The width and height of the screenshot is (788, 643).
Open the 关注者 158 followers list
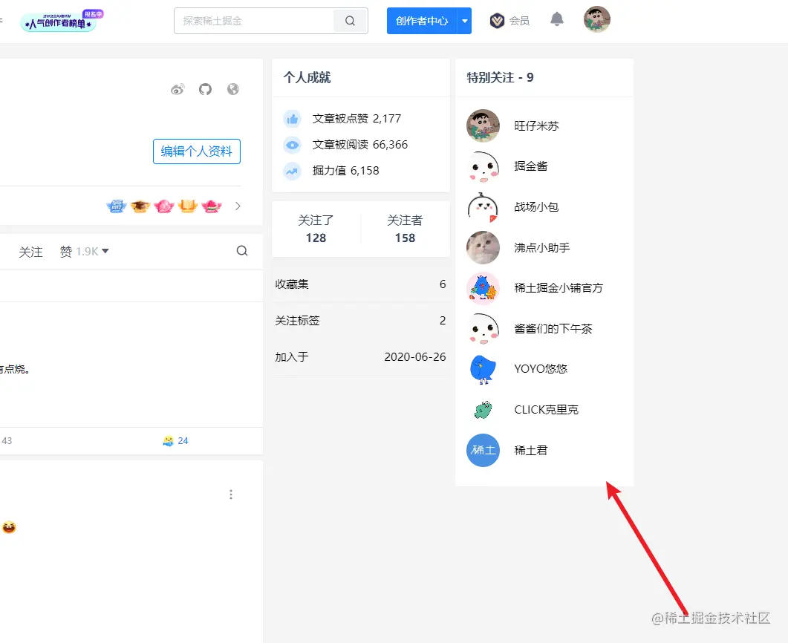pos(405,229)
